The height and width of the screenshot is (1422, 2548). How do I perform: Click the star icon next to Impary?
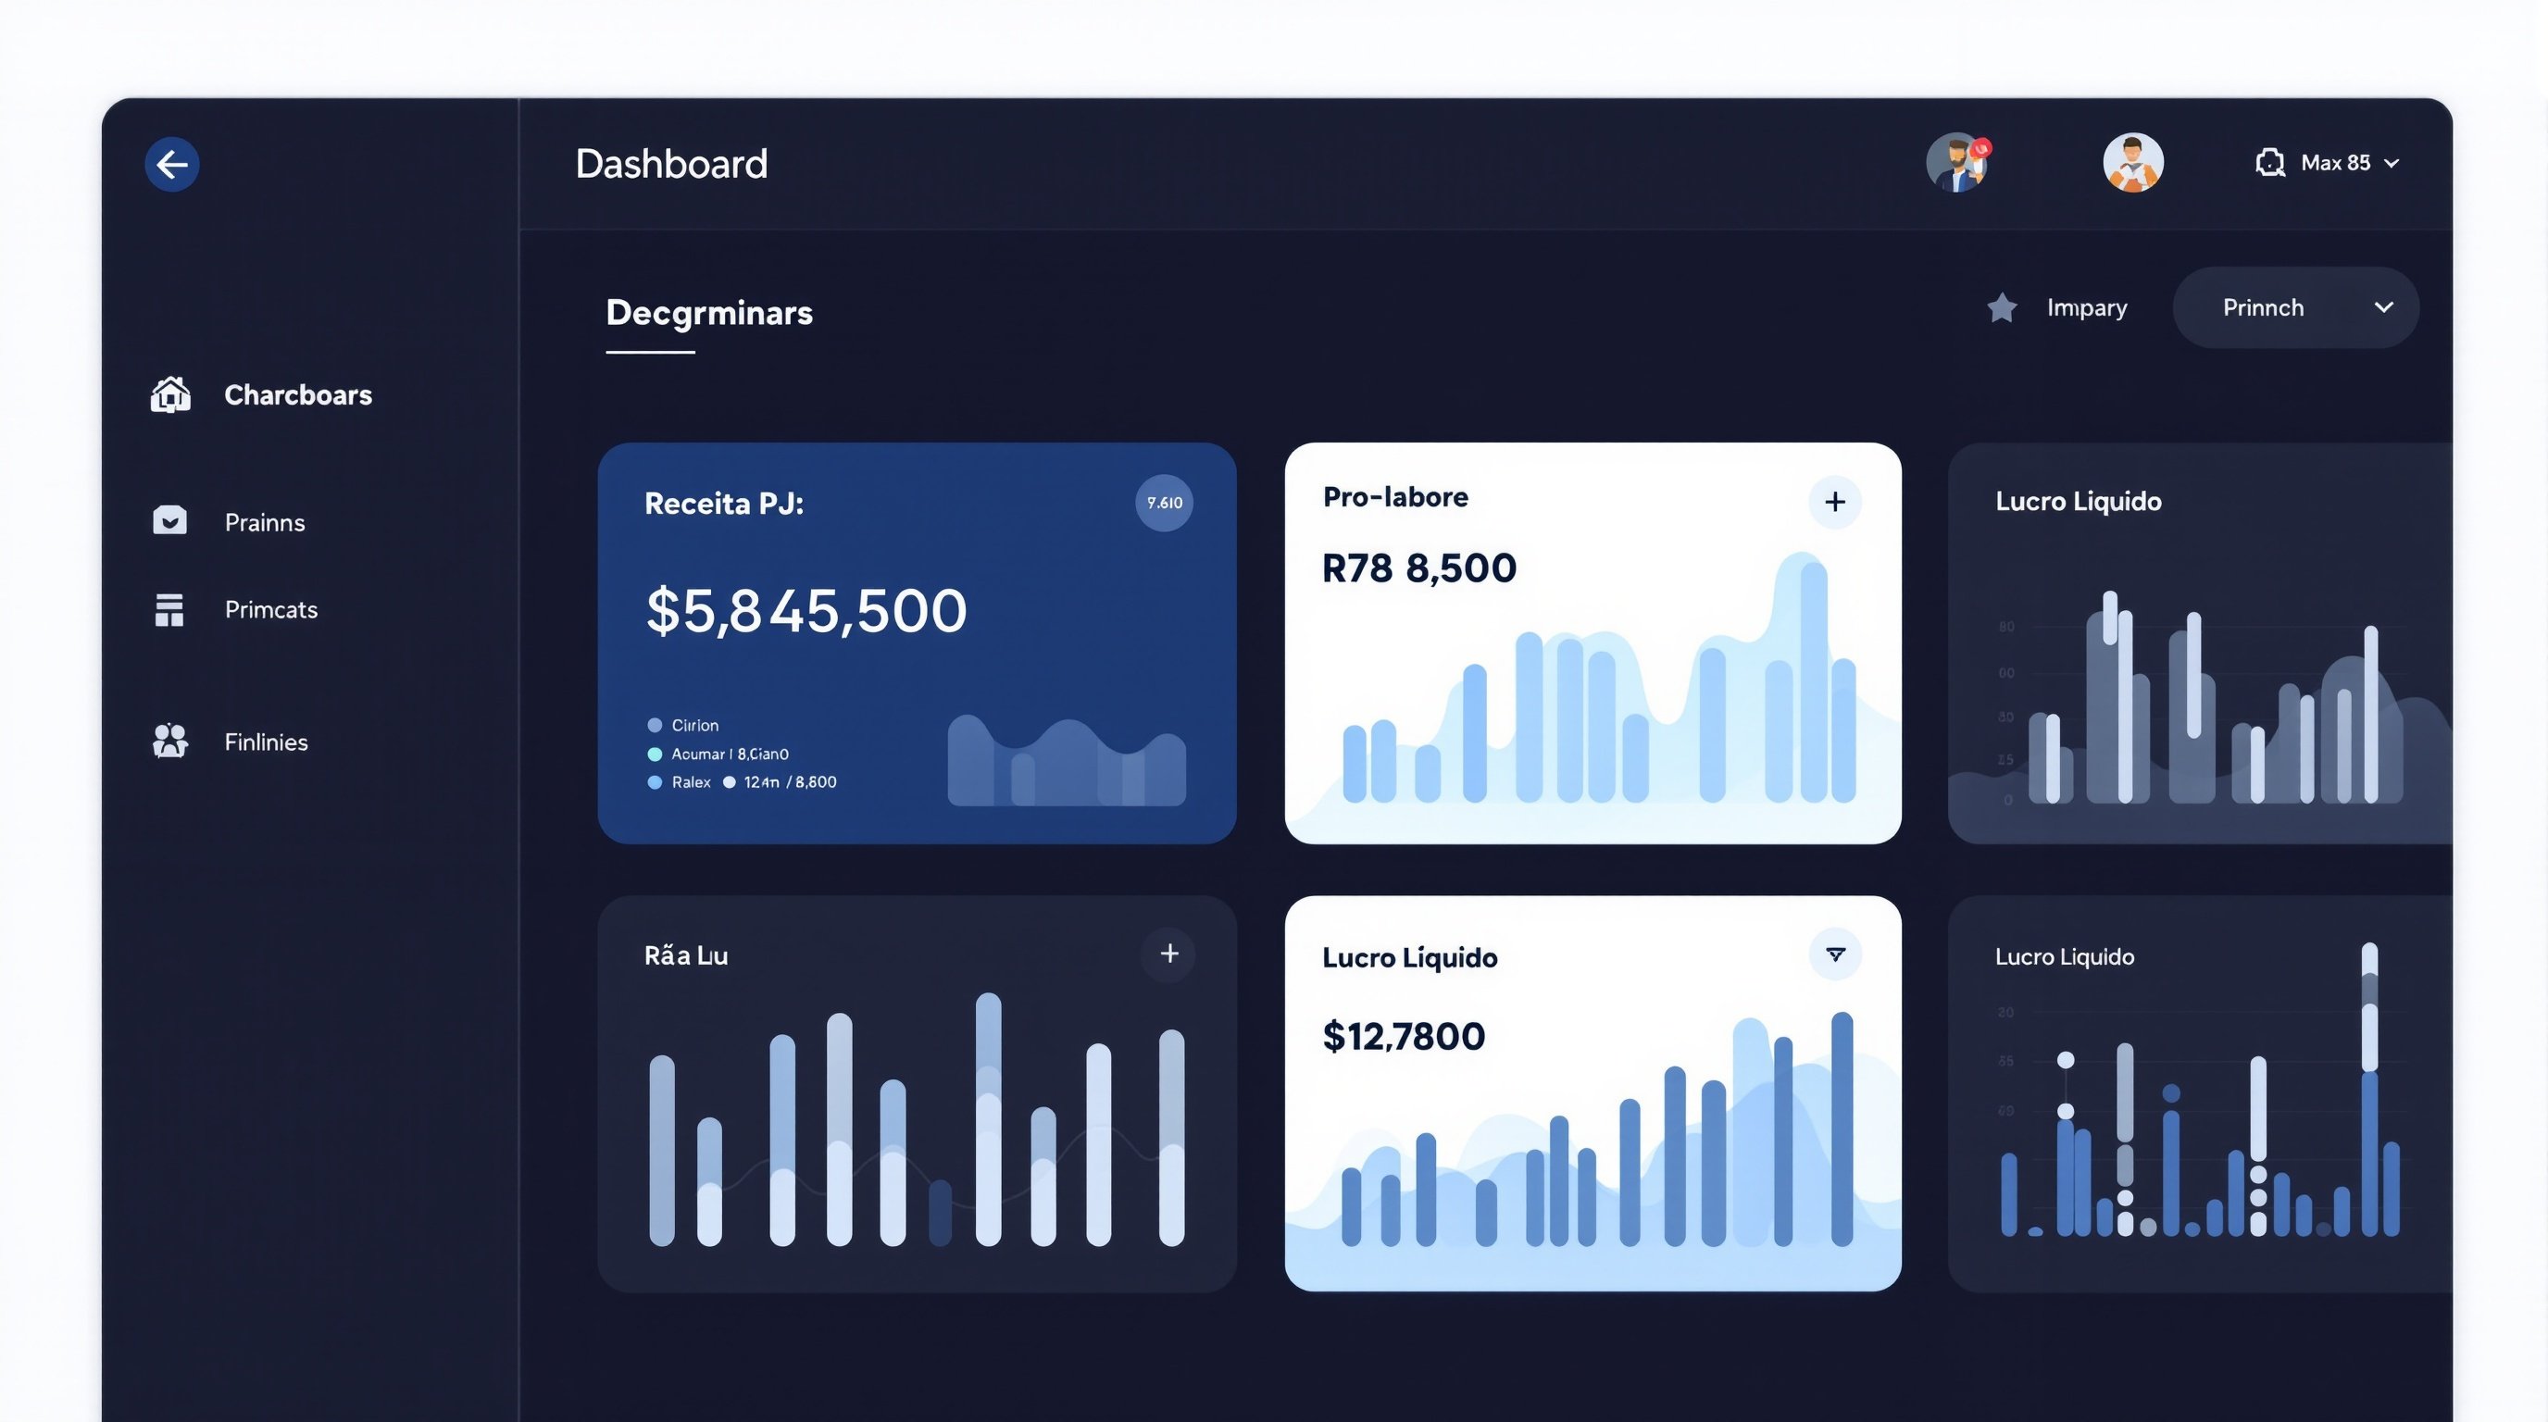[2002, 307]
